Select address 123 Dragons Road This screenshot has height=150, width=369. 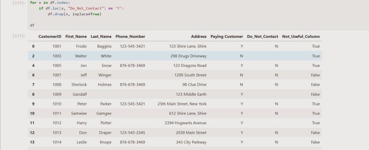[x=190, y=65]
